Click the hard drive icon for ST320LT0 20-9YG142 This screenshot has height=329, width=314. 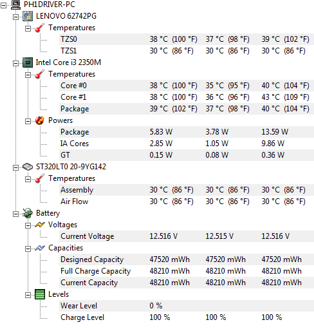(28, 167)
